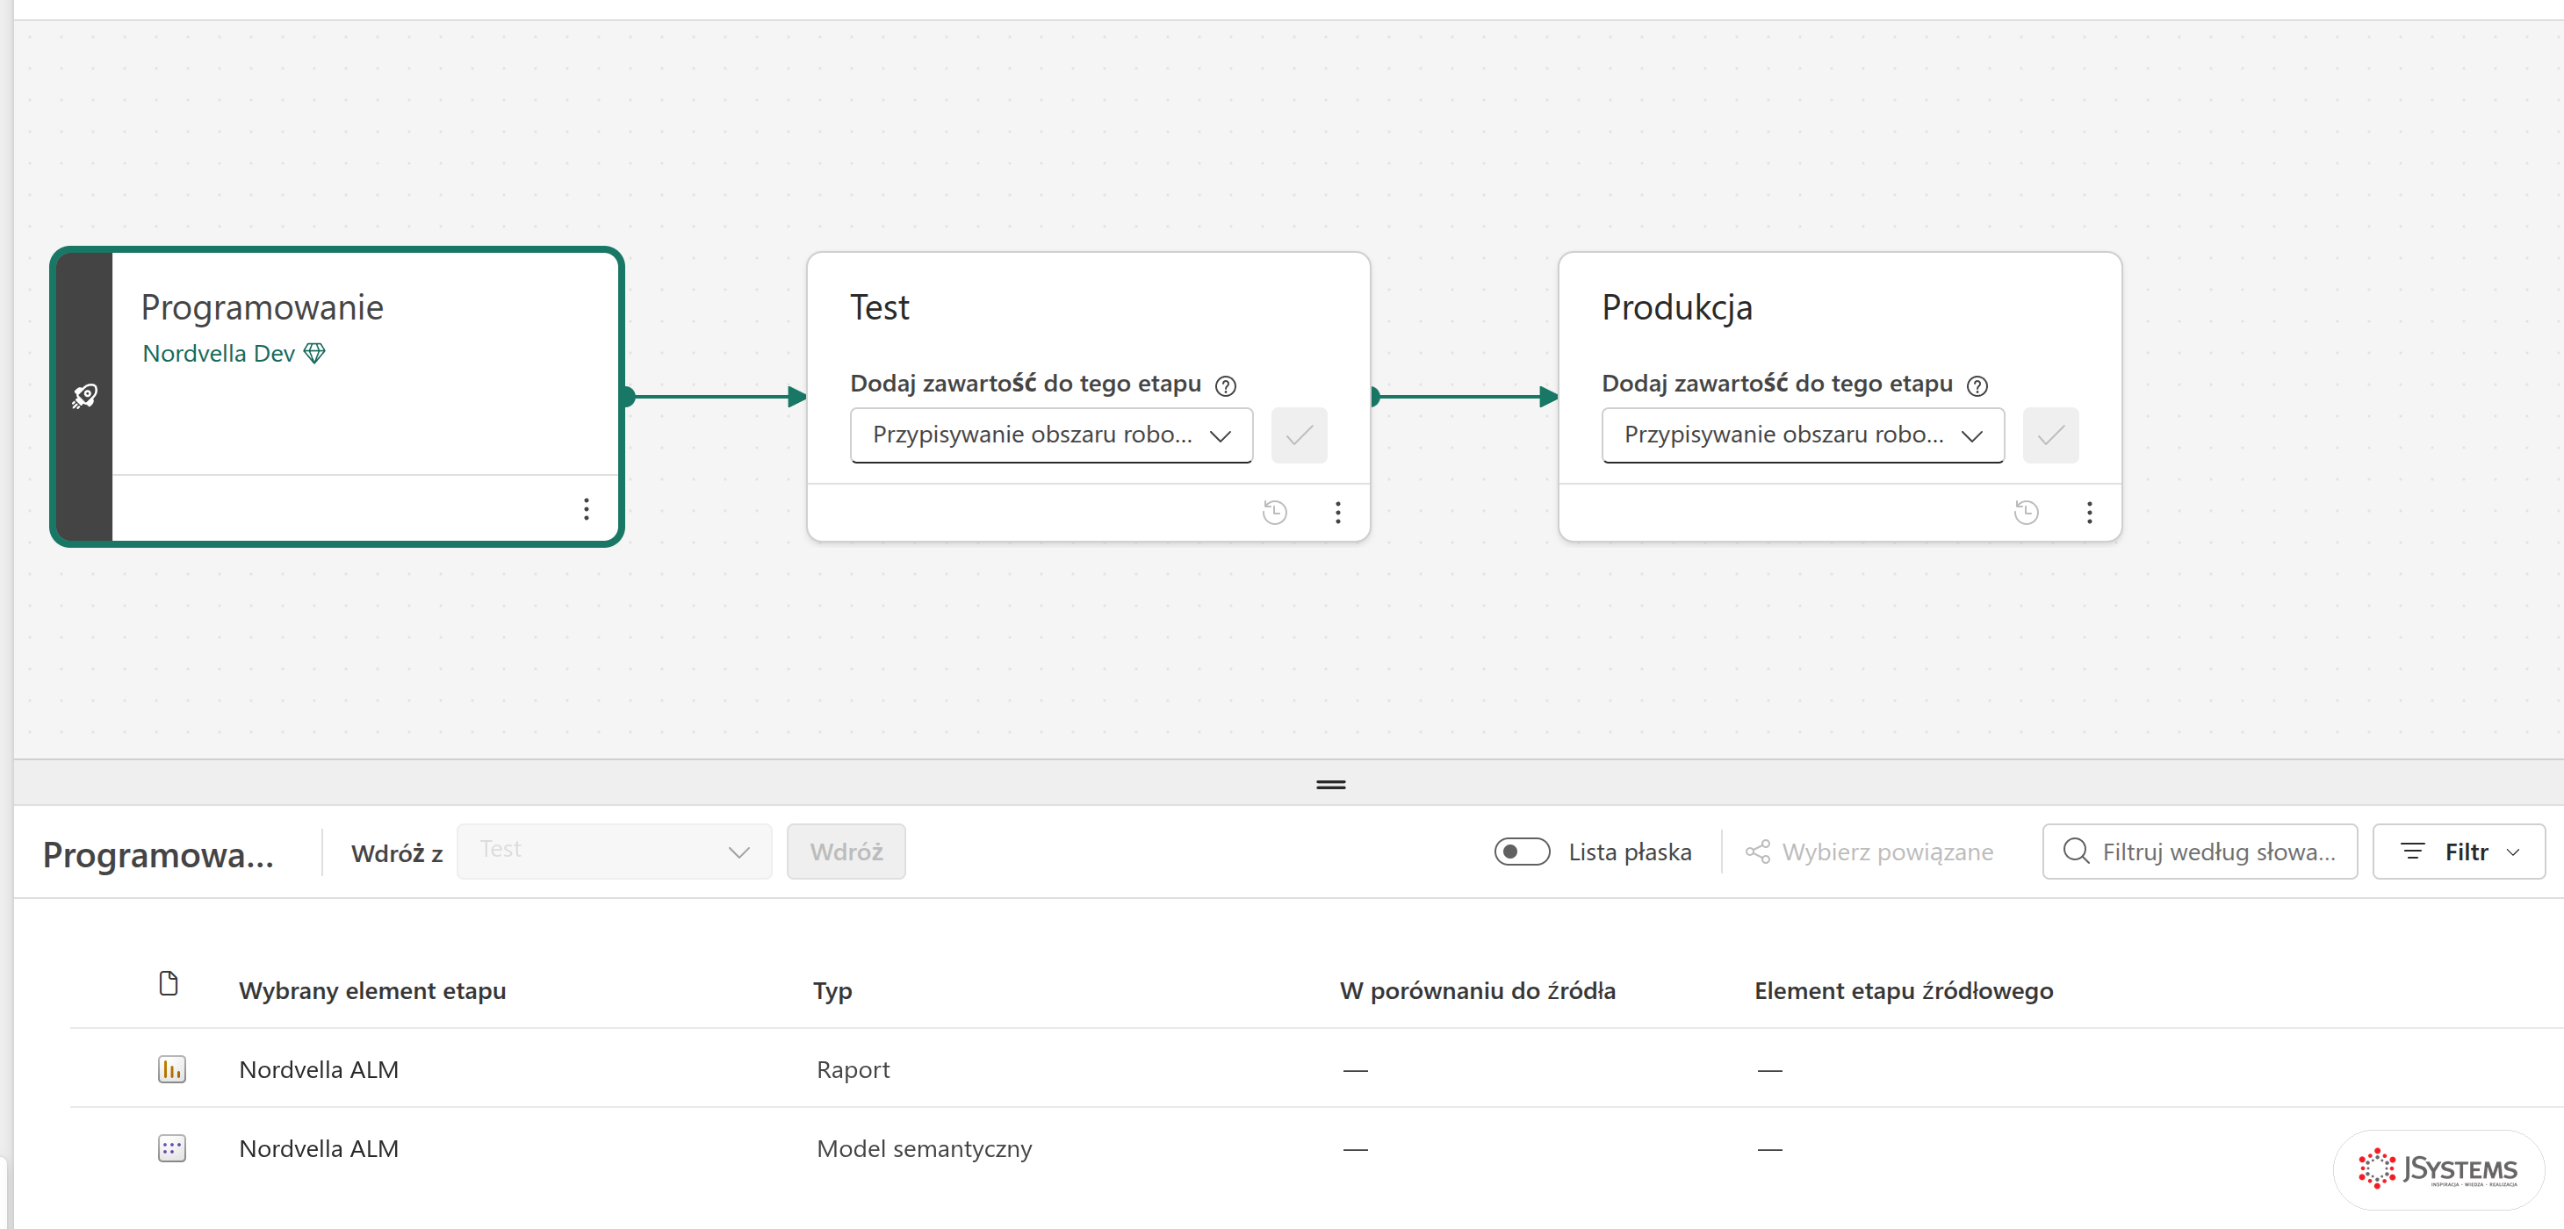
Task: Expand Test stage workspace assignment dropdown
Action: tap(1051, 435)
